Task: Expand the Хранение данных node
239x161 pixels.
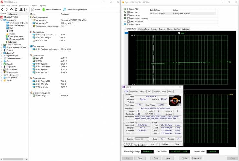Action: pyautogui.click(x=2, y=58)
